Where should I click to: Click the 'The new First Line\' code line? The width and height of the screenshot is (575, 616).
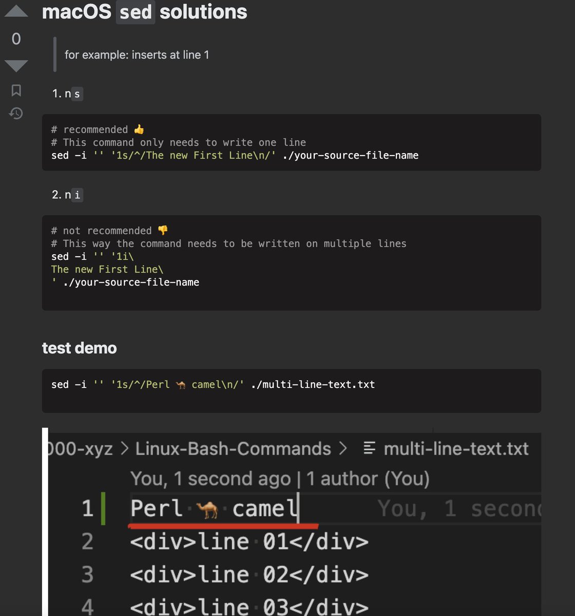coord(107,269)
